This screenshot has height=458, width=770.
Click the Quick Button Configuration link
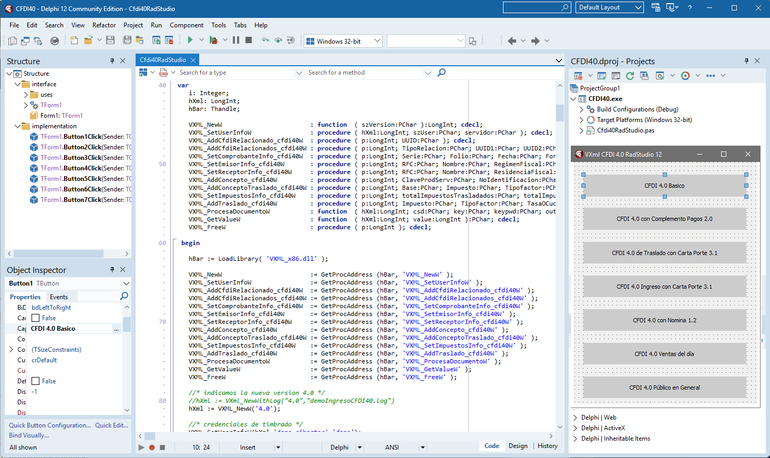50,425
